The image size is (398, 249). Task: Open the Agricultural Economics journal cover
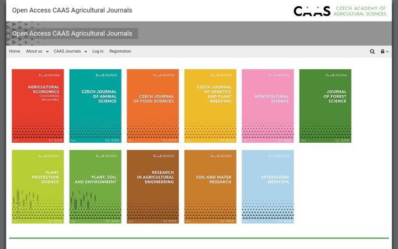(x=38, y=106)
